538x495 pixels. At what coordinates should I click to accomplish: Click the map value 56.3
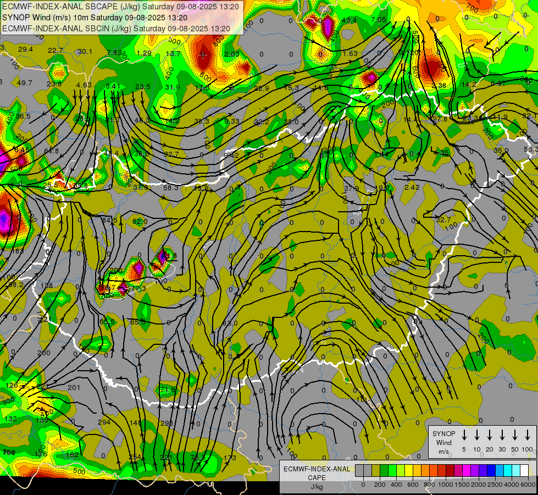click(x=531, y=149)
